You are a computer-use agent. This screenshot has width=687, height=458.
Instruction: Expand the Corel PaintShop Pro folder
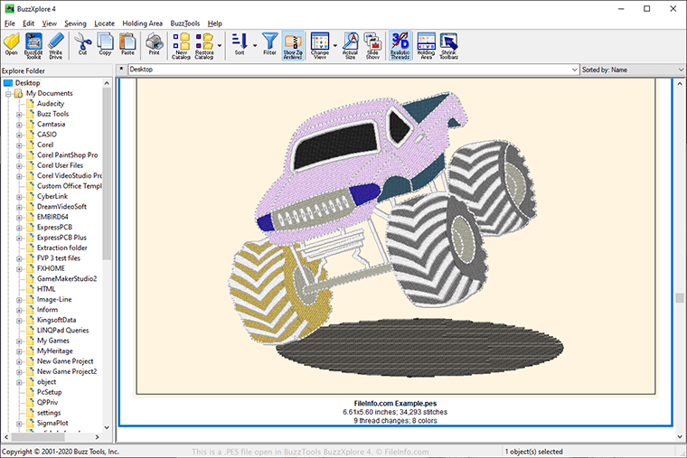point(19,155)
